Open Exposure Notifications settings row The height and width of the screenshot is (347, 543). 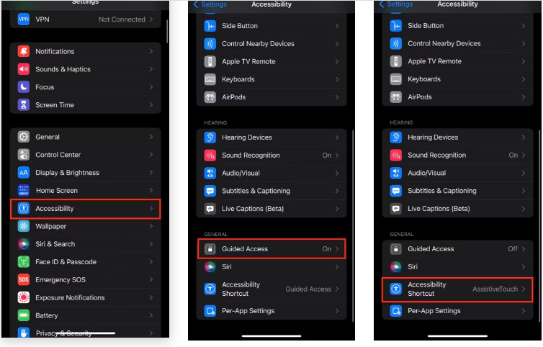86,297
